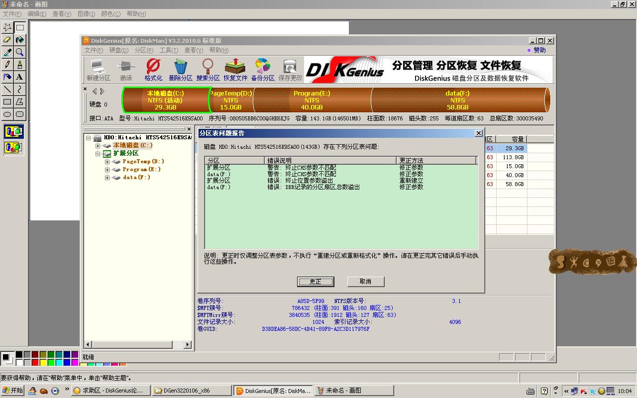The width and height of the screenshot is (637, 398).
Task: Collapse the 扩展分区 tree node
Action: [98, 154]
